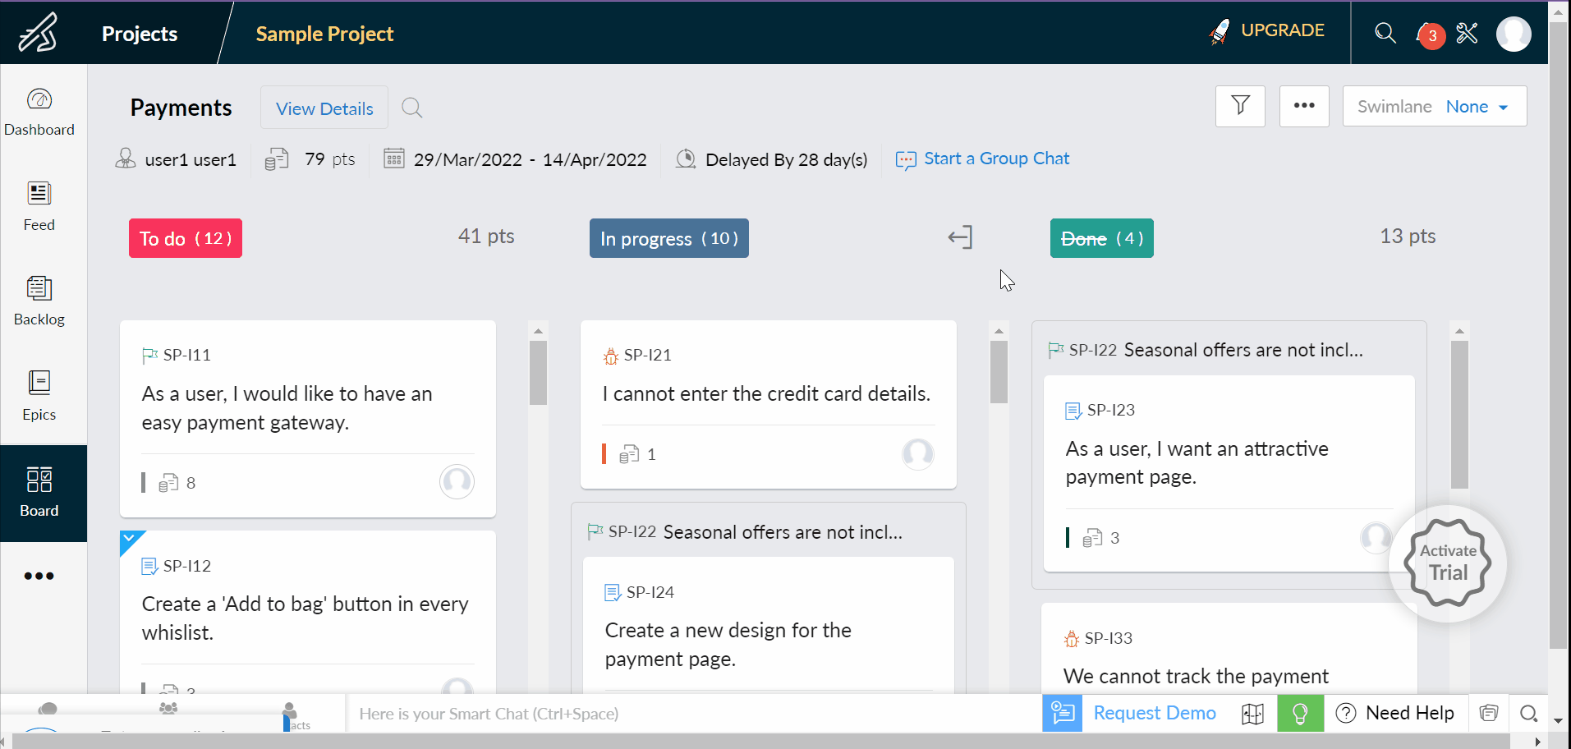Open the assignee avatar on card SP-I11
The height and width of the screenshot is (749, 1571).
[x=457, y=482]
